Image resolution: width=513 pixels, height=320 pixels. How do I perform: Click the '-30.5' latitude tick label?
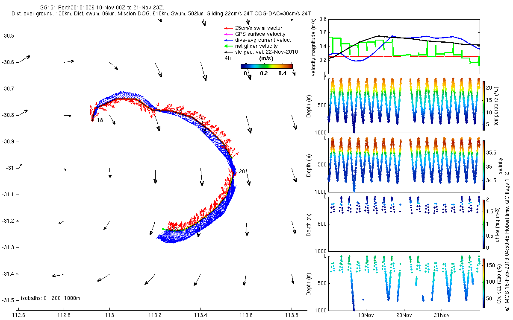click(8, 35)
